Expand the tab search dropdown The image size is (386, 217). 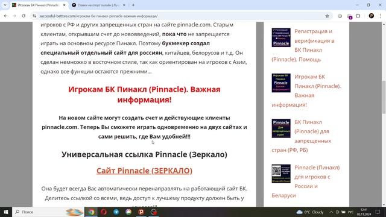click(5, 5)
